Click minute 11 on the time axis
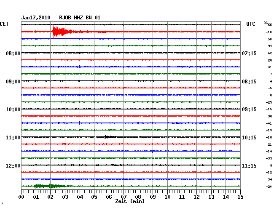The image size is (274, 208). 182,197
